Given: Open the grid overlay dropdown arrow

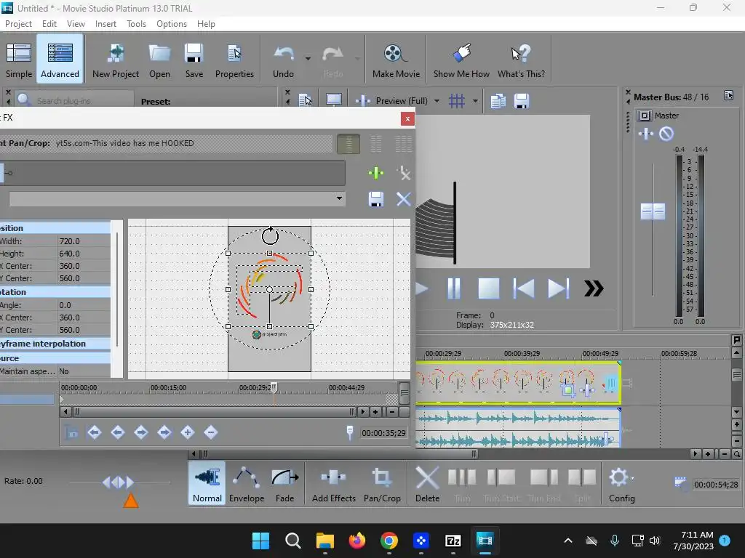Looking at the screenshot, I should pos(474,100).
